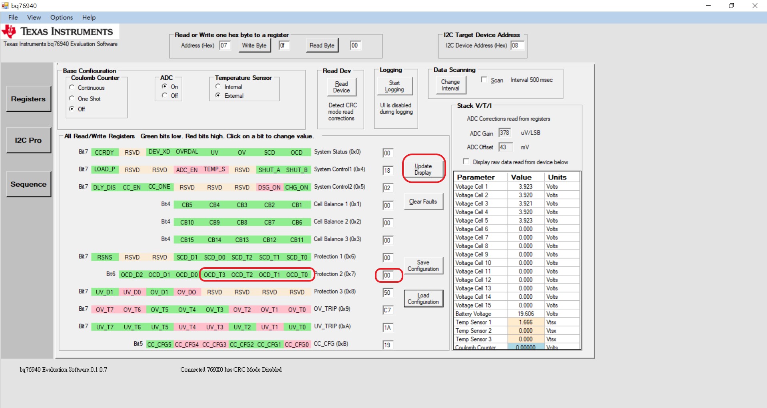Image resolution: width=767 pixels, height=408 pixels.
Task: Toggle the CC_EN bit
Action: pyautogui.click(x=132, y=187)
